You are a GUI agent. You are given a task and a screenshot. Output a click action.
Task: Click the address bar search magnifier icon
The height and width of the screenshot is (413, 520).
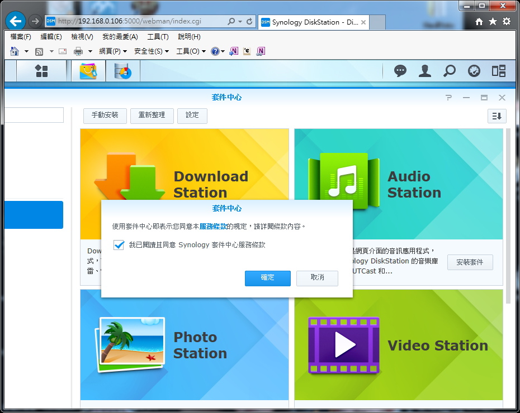pos(231,22)
